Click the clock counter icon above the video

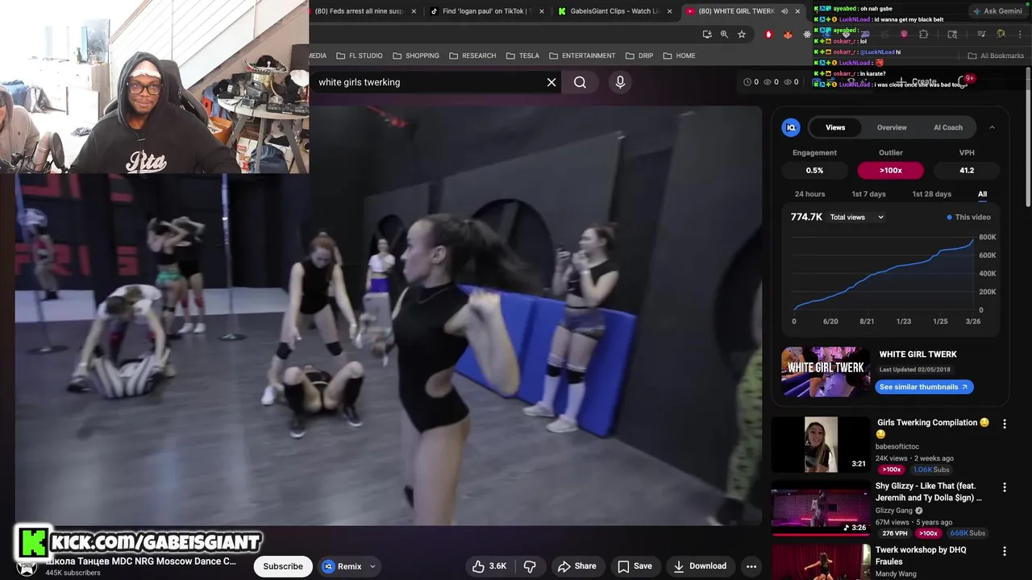(x=747, y=82)
